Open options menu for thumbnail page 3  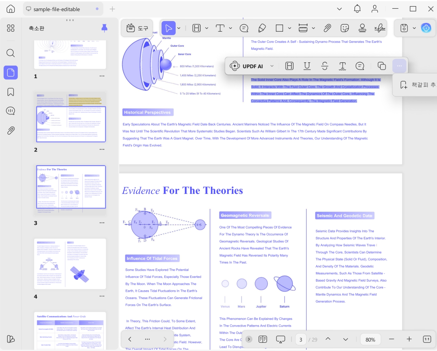point(102,223)
